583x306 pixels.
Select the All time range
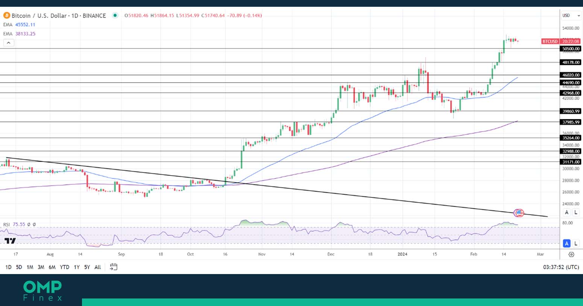pyautogui.click(x=97, y=267)
